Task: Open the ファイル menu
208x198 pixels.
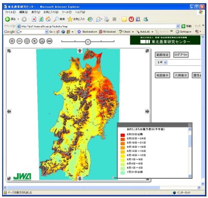Action: (x=10, y=12)
